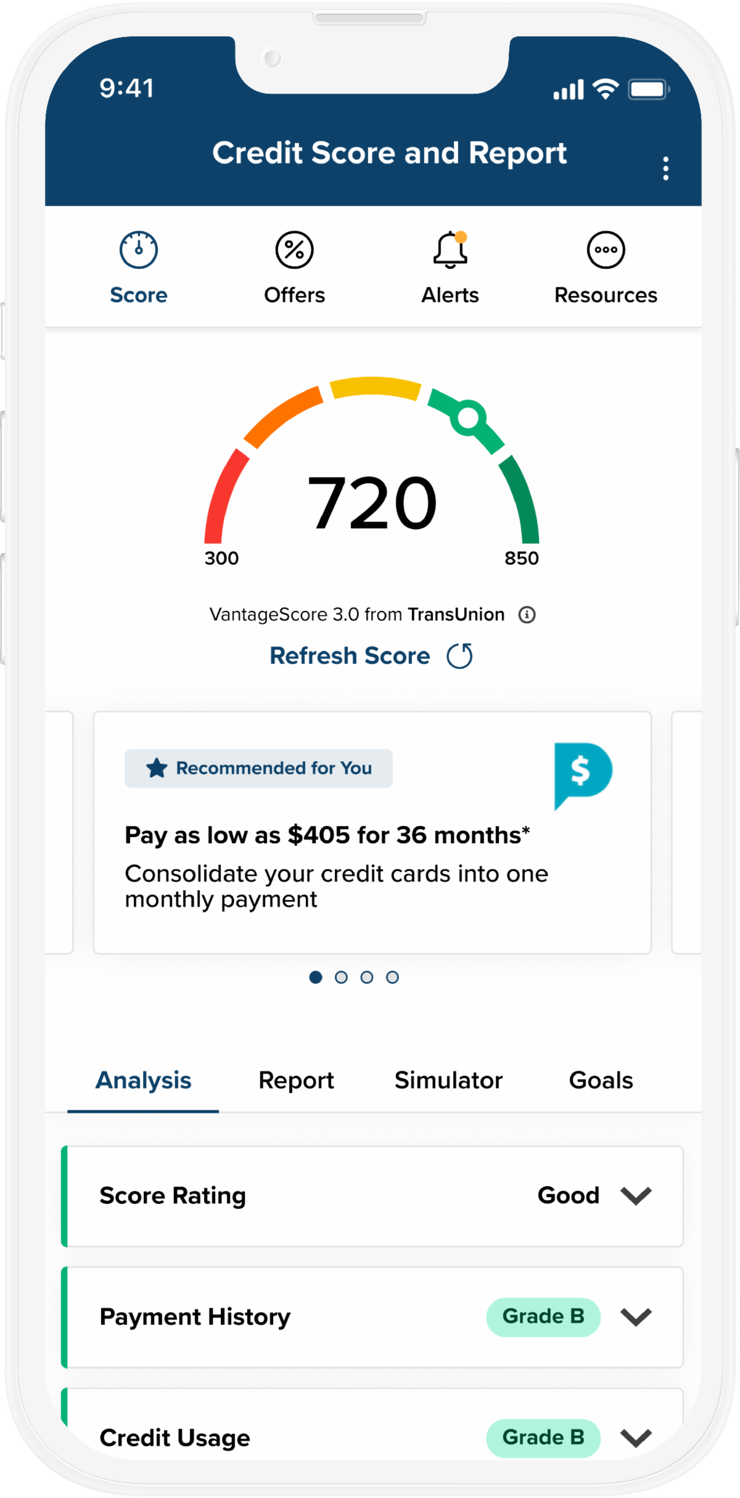Click the Refresh Score link

(350, 656)
